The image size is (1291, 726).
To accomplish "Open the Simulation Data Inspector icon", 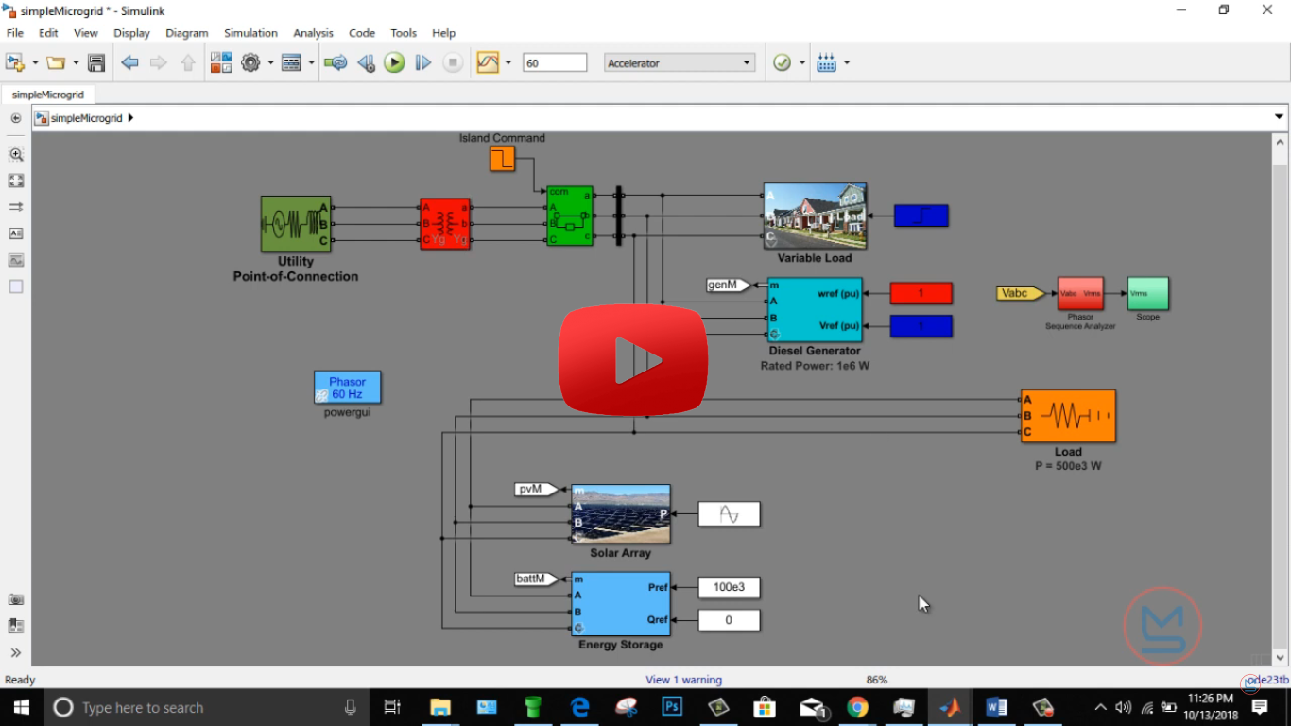I will (x=488, y=62).
